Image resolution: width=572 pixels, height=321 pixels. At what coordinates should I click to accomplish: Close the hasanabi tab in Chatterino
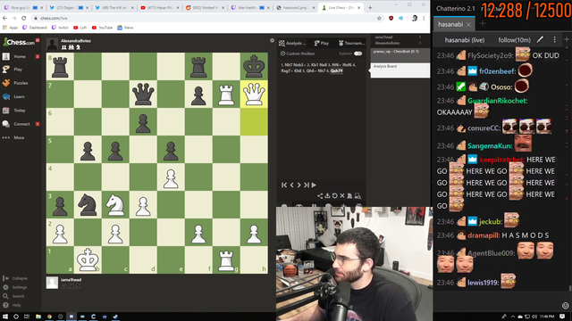(468, 24)
